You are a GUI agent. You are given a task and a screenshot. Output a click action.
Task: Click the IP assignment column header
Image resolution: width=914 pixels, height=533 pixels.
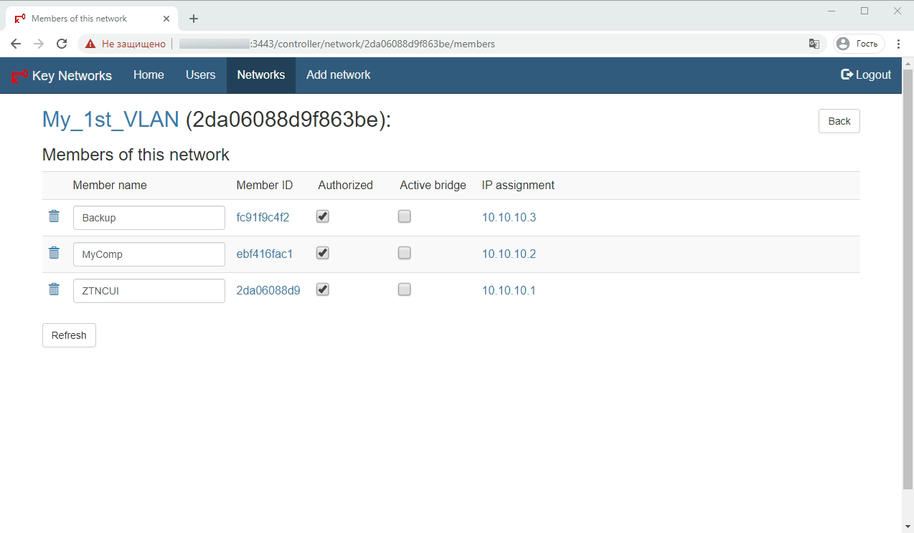tap(518, 185)
